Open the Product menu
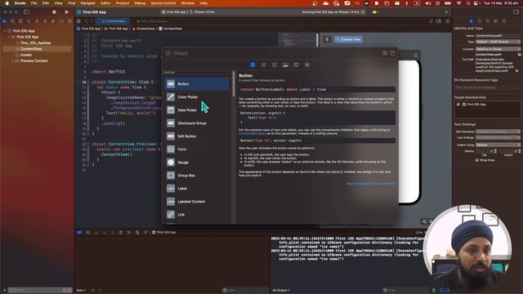Screen dimensions: 523x294 pos(123,3)
